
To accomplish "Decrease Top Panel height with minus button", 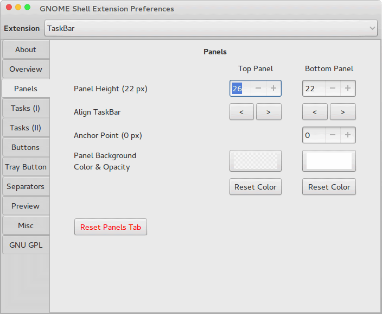I will [x=258, y=89].
